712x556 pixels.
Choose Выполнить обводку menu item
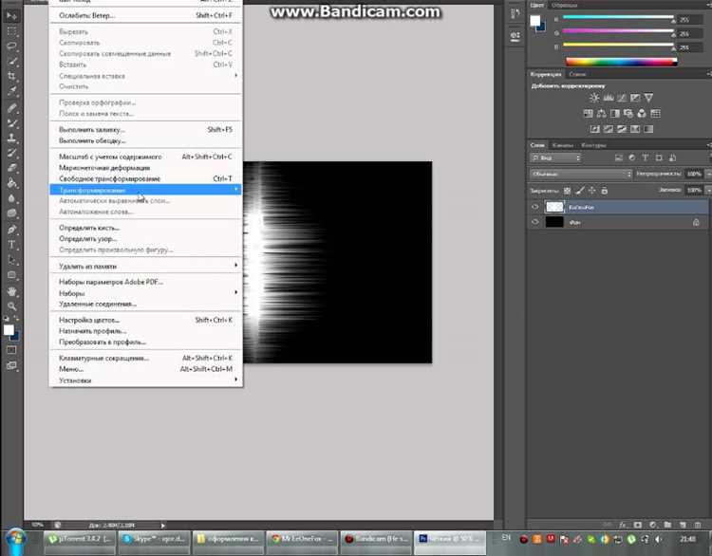(145, 140)
